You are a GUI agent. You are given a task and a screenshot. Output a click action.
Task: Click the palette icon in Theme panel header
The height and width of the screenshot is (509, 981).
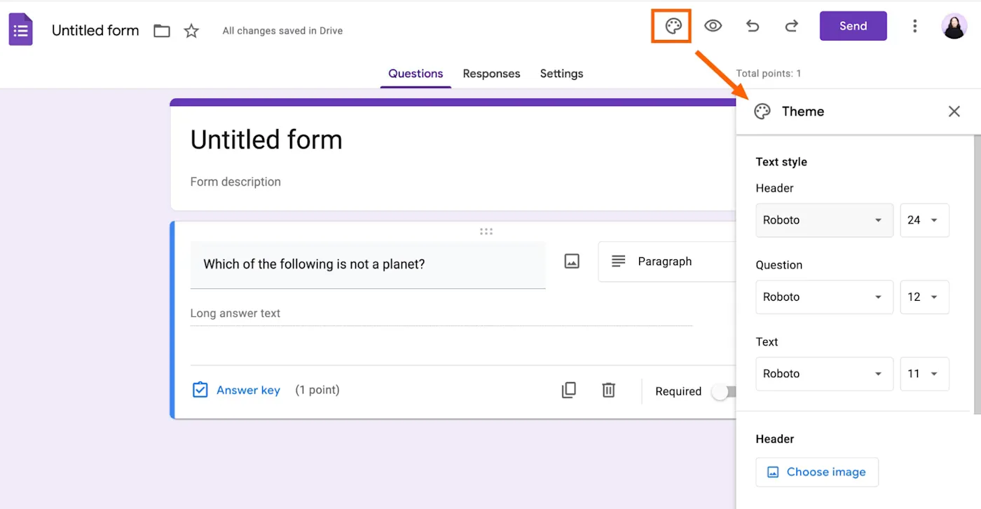tap(762, 111)
